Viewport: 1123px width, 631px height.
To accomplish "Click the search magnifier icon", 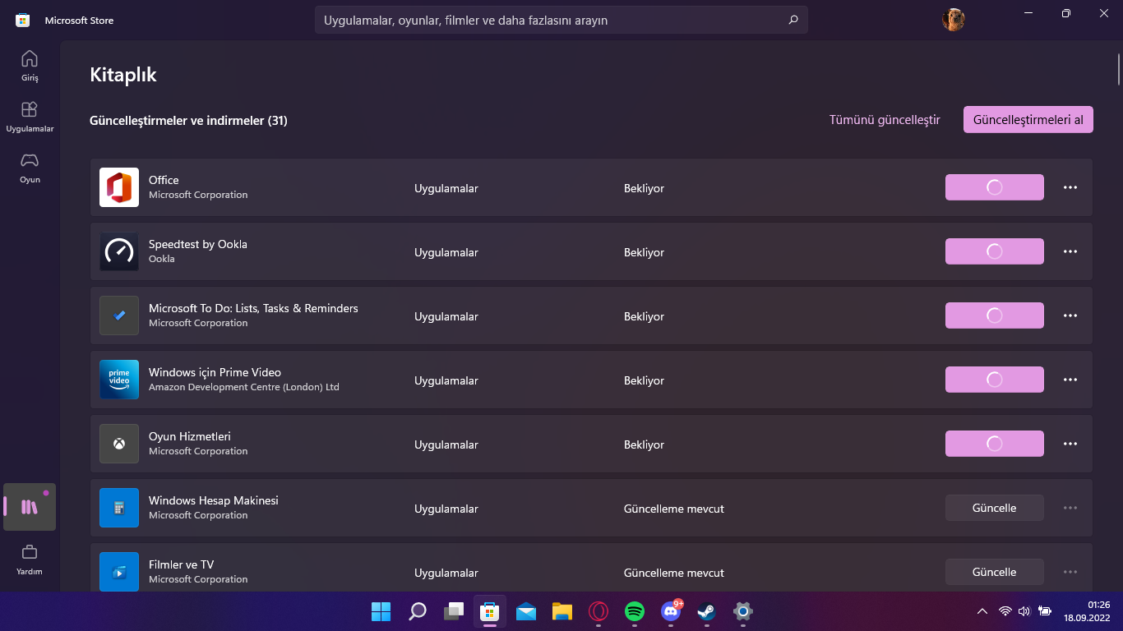I will pyautogui.click(x=793, y=20).
